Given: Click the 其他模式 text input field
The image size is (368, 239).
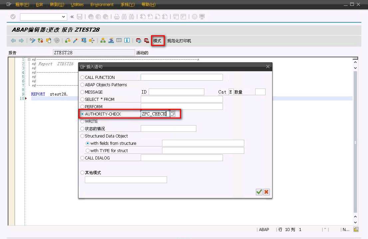Looking at the screenshot, I should coord(126,180).
